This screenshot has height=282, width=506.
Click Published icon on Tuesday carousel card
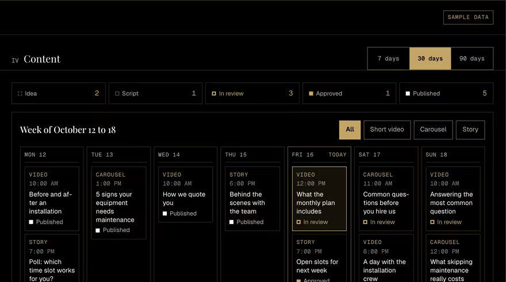[98, 230]
